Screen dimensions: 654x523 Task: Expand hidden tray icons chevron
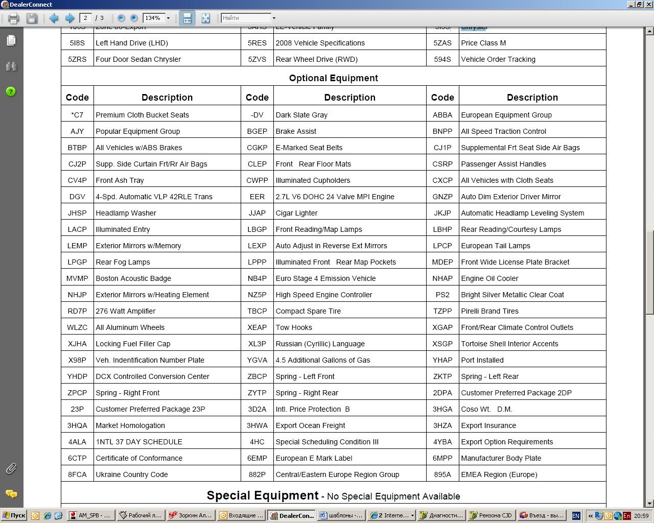coord(590,516)
